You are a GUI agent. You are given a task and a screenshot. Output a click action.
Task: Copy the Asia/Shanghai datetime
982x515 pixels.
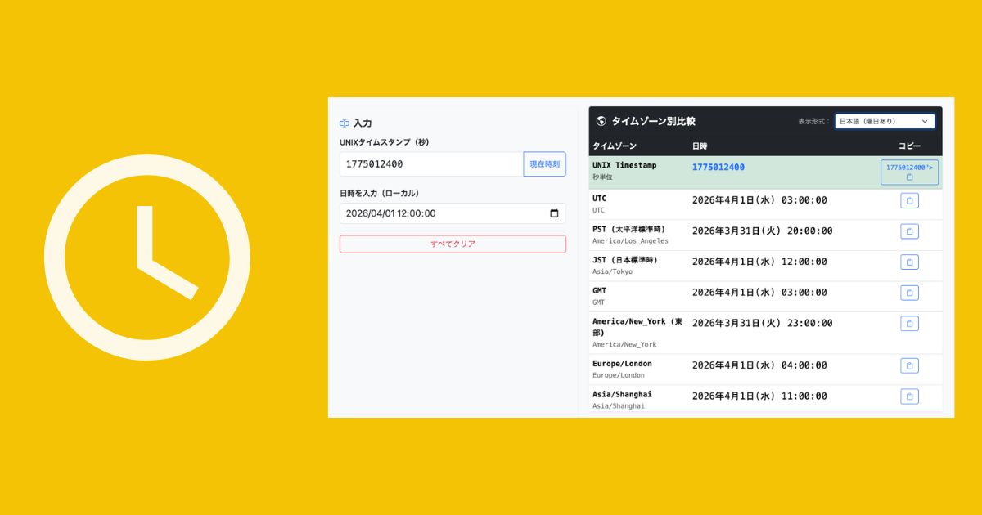909,396
